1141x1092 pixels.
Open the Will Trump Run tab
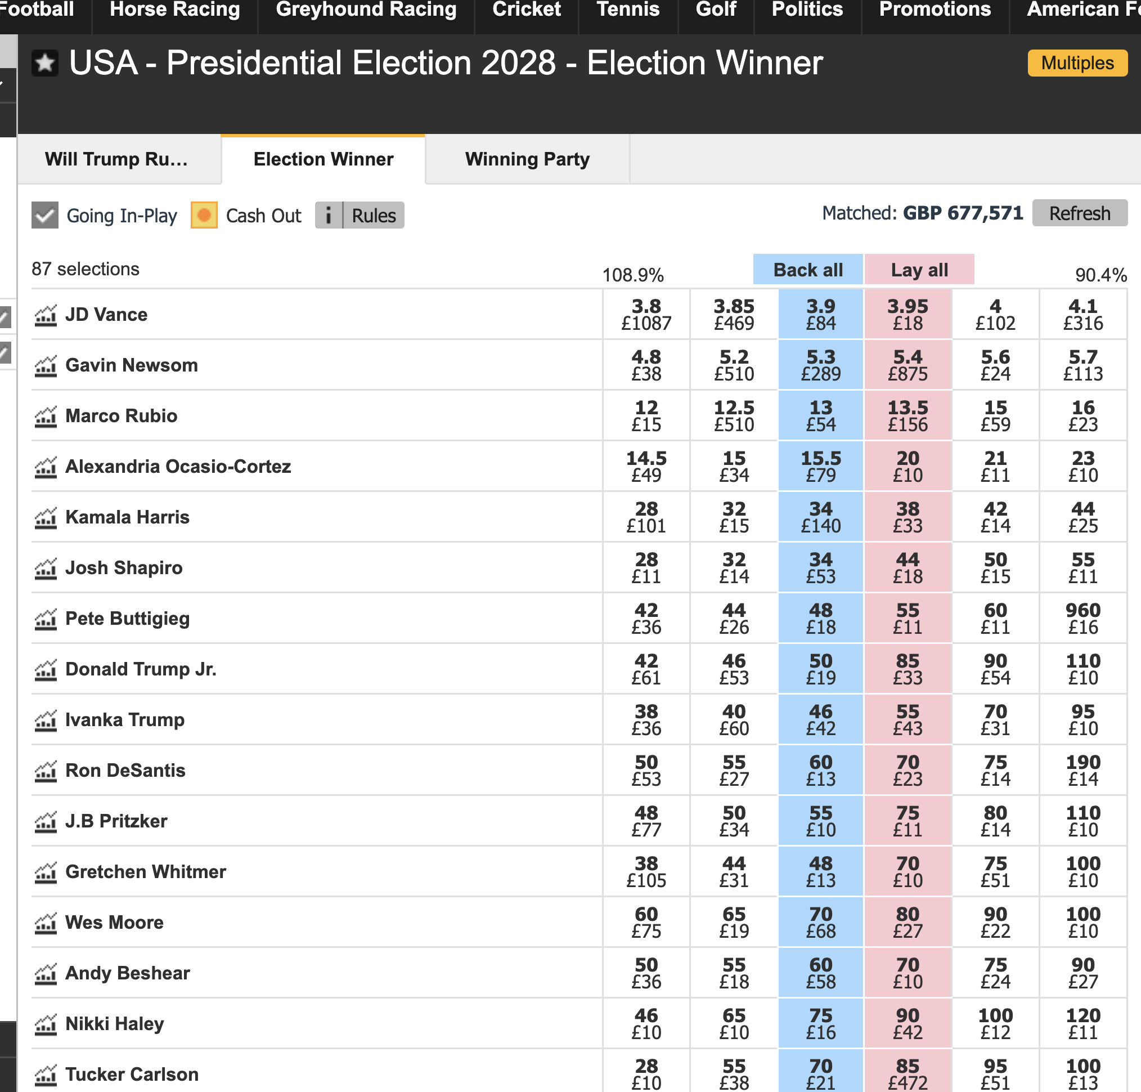click(116, 159)
